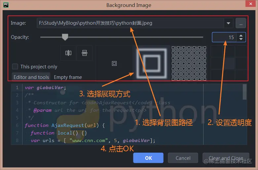Click "var globalVar;" in preview line 1
This screenshot has width=258, height=170.
45,87
